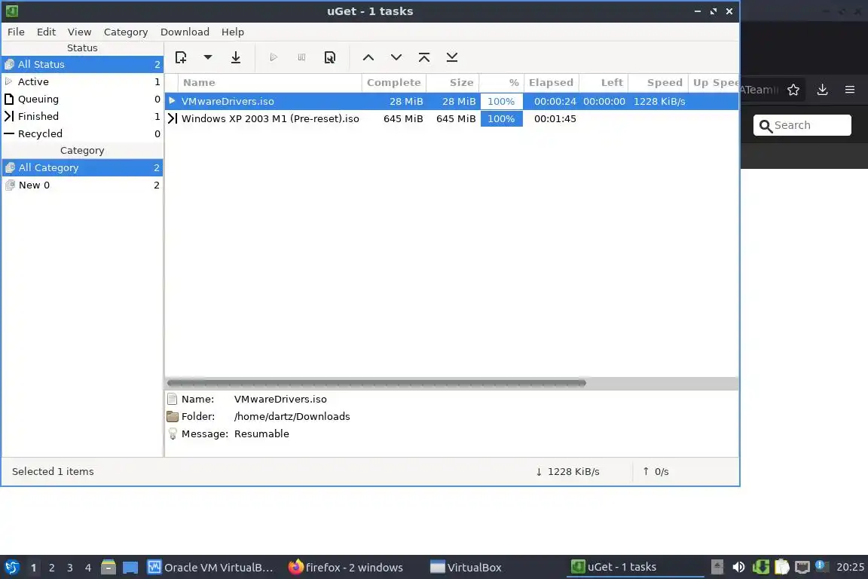This screenshot has width=868, height=579.
Task: Open the taskbar application menu icon
Action: tap(12, 568)
